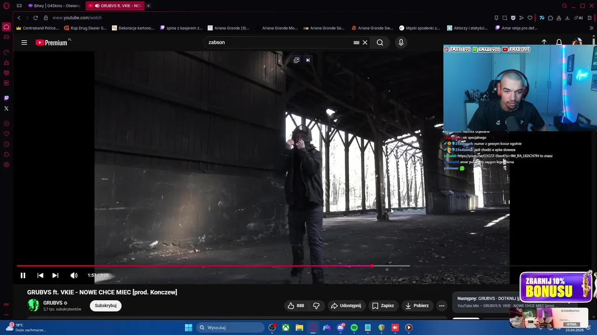
Task: Open the Aria AI assistant
Action: [x=579, y=18]
